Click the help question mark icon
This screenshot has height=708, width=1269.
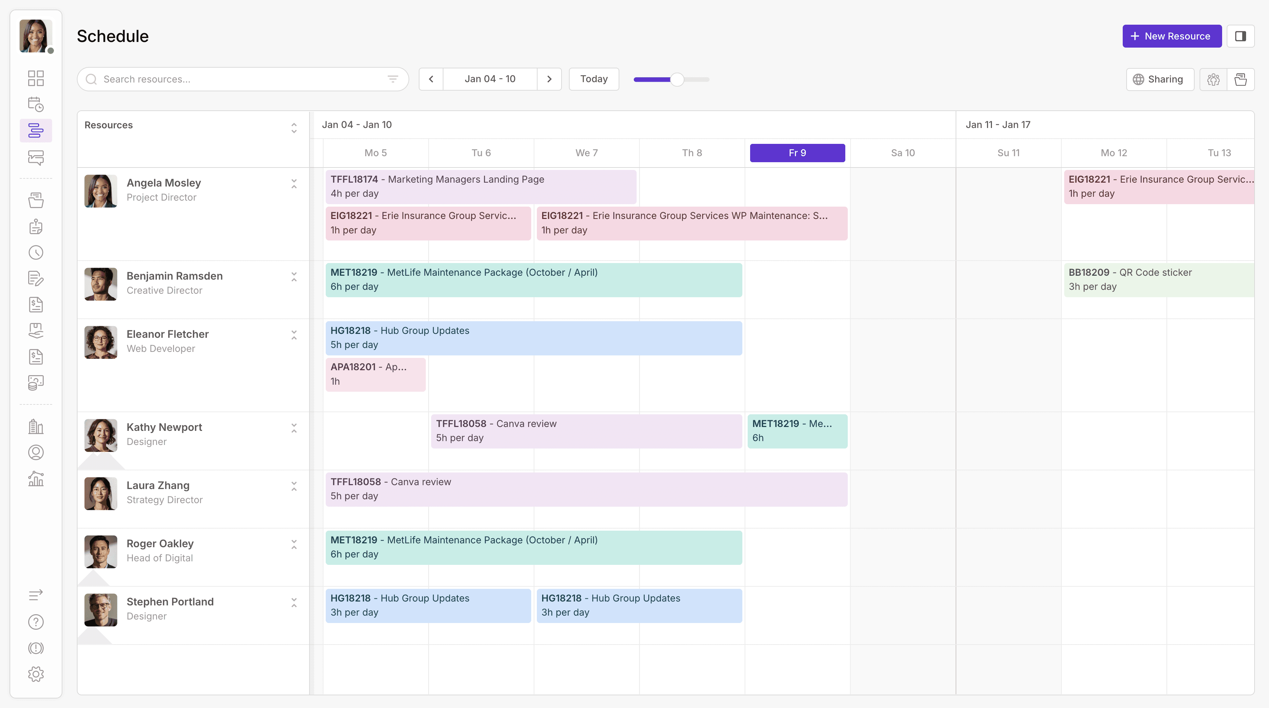click(x=36, y=622)
